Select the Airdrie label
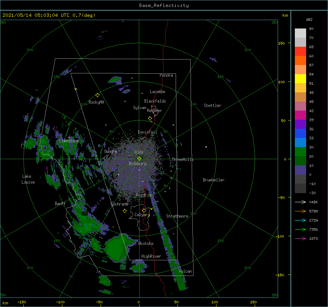 [144, 195]
